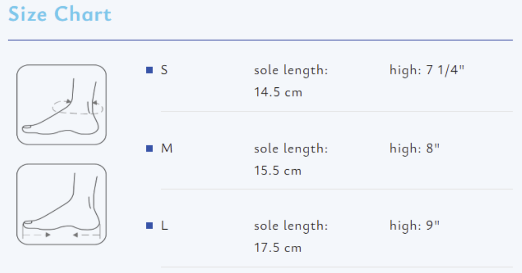The width and height of the screenshot is (522, 273).
Task: Click the high: 7 1/4" text
Action: pyautogui.click(x=426, y=70)
